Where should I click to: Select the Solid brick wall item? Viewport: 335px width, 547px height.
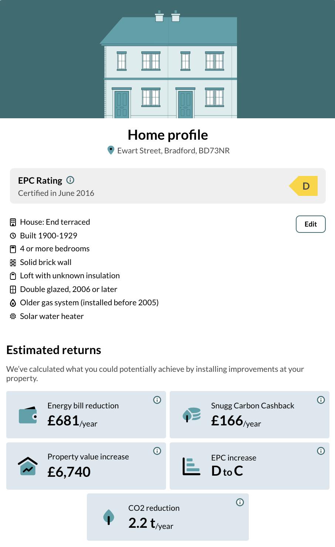(x=45, y=262)
